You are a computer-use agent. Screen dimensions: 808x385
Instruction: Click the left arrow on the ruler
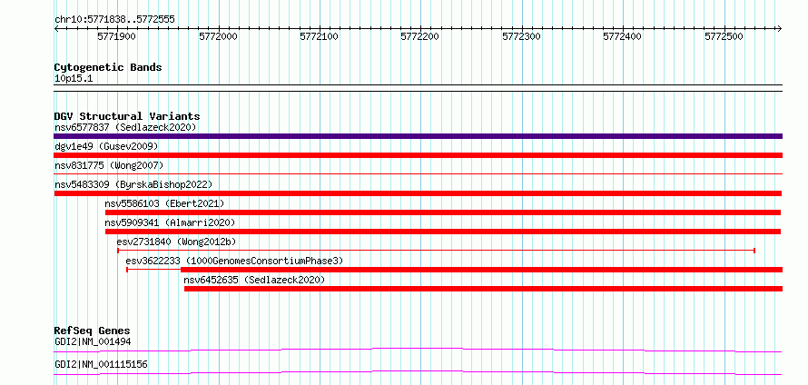click(x=56, y=28)
